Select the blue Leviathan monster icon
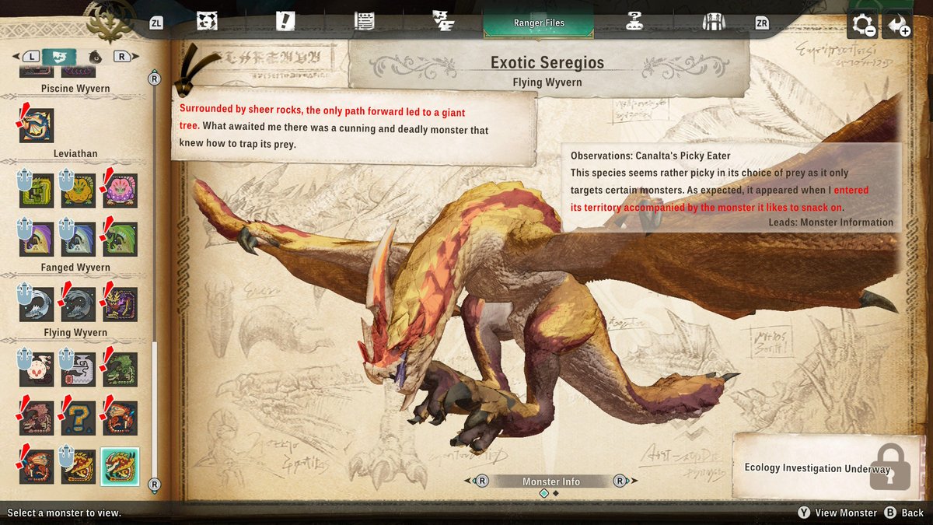The image size is (933, 525). point(79,239)
